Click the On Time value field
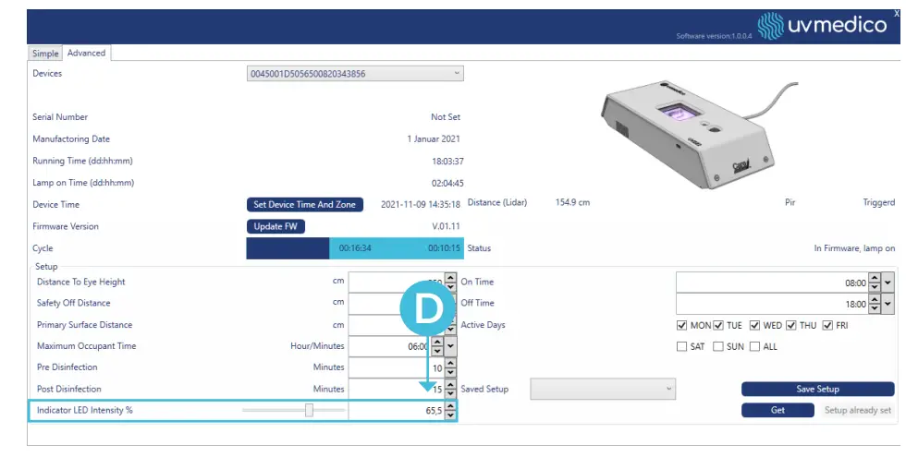 (773, 283)
